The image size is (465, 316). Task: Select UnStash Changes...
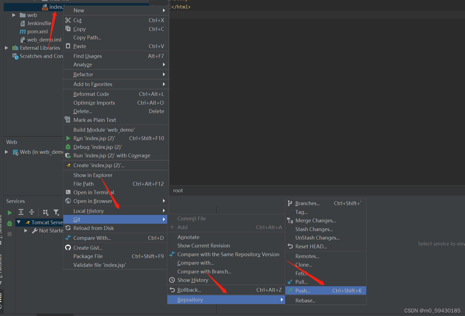pos(325,238)
